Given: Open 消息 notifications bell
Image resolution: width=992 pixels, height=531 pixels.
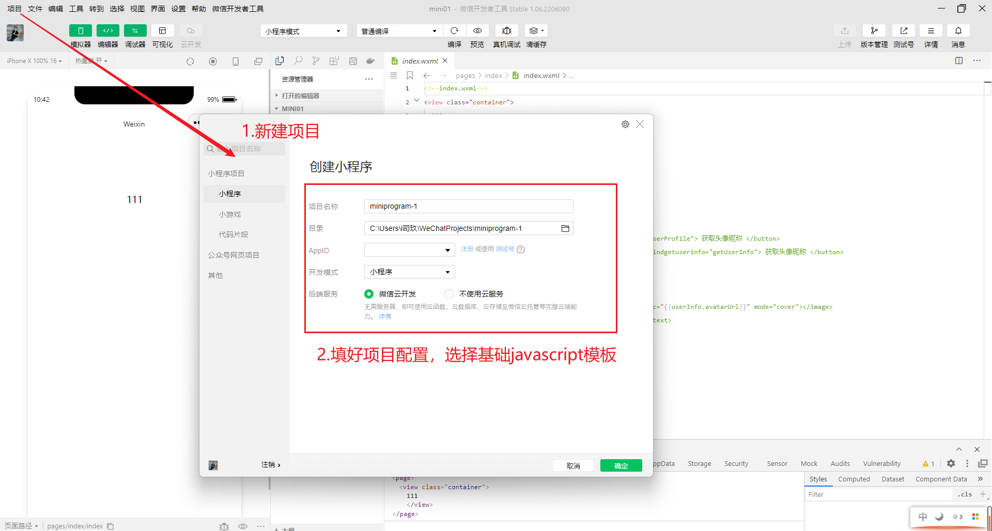Looking at the screenshot, I should 958,31.
